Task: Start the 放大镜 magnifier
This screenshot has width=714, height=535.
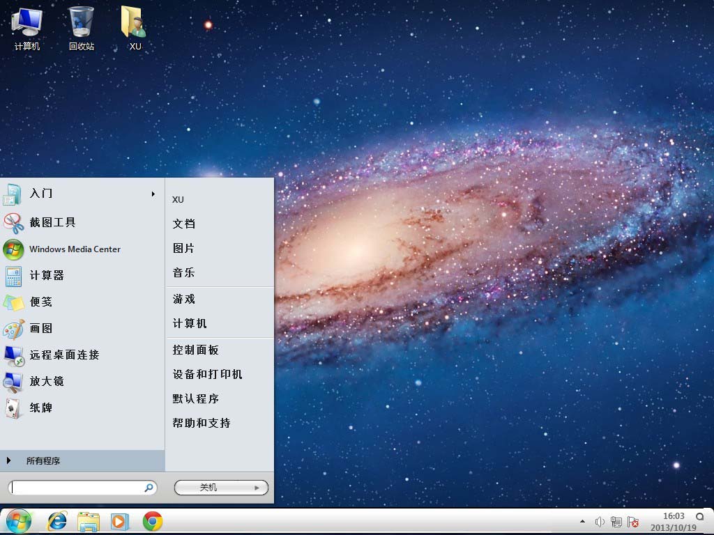Action: coord(47,382)
